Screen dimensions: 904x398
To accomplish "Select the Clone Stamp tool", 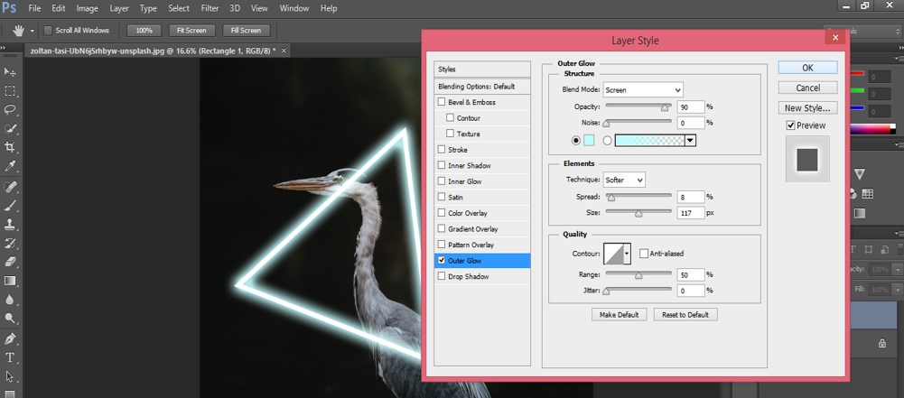I will [x=10, y=224].
